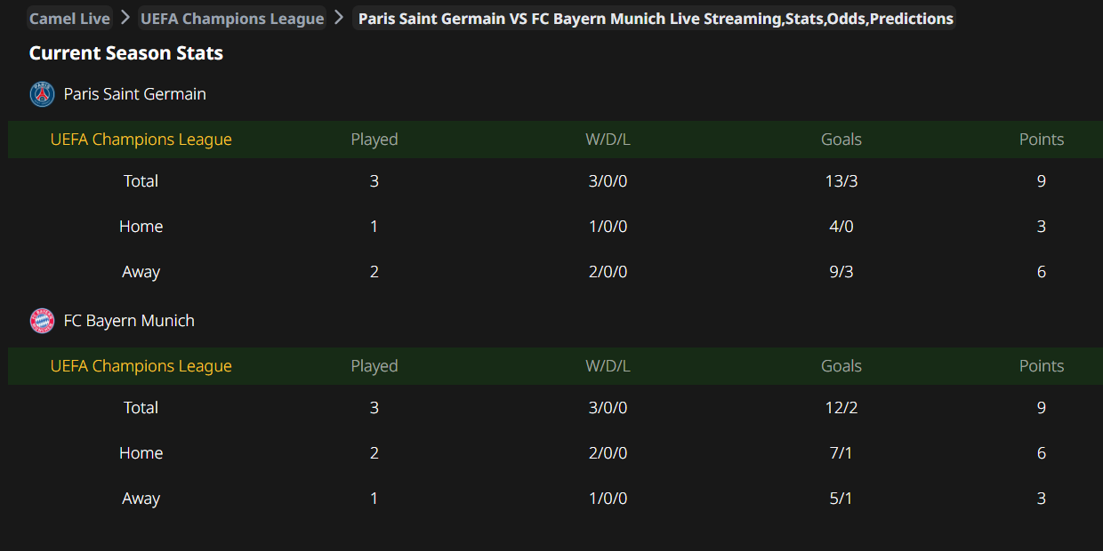Select Bayern's Home row label
The image size is (1103, 551).
coord(141,453)
